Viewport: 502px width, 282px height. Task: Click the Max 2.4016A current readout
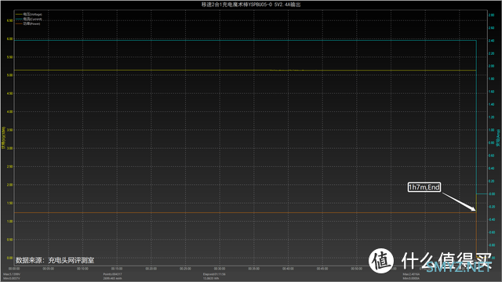point(411,274)
